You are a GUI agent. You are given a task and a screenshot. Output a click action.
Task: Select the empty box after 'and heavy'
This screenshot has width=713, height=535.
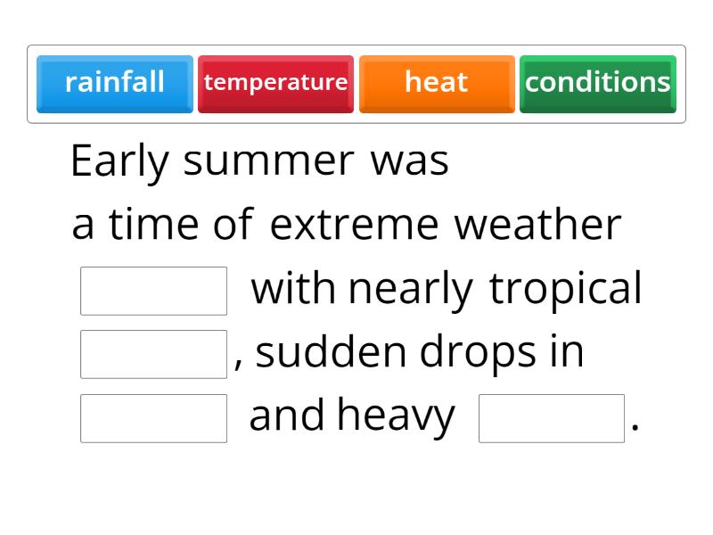coord(552,418)
